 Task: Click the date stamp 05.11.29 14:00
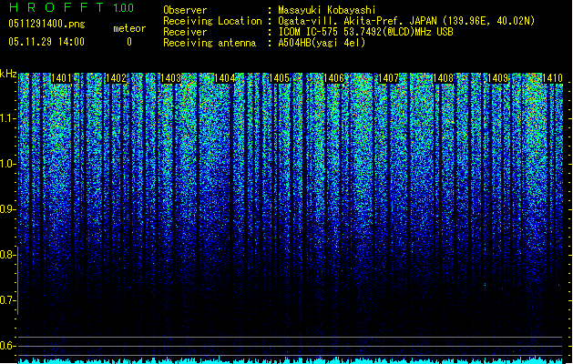point(46,42)
